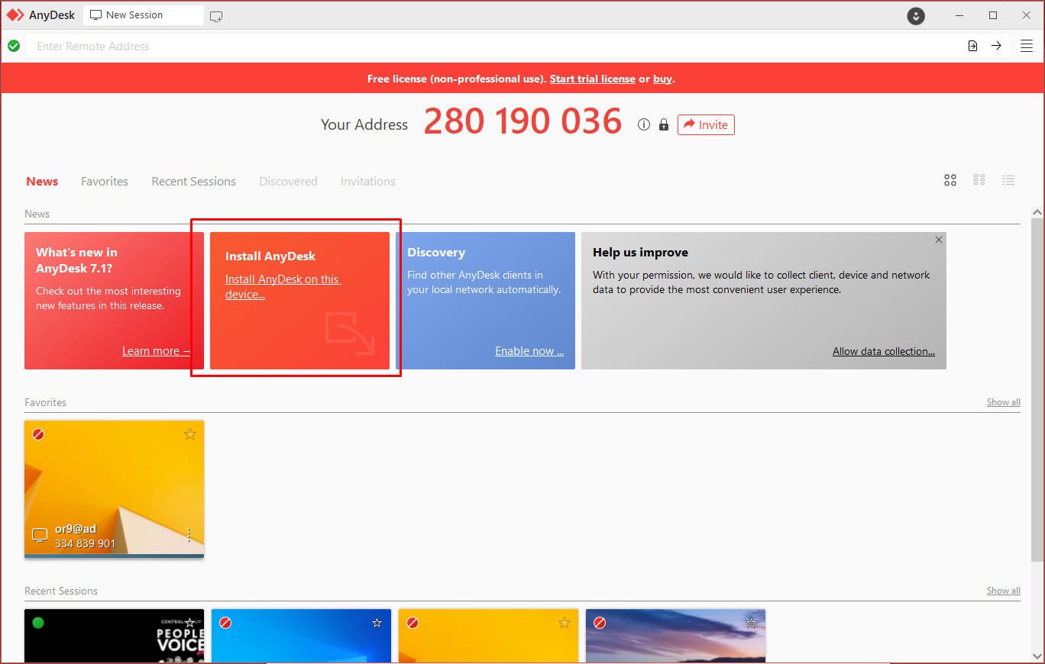Switch to large tiles view
The width and height of the screenshot is (1045, 664).
click(950, 180)
